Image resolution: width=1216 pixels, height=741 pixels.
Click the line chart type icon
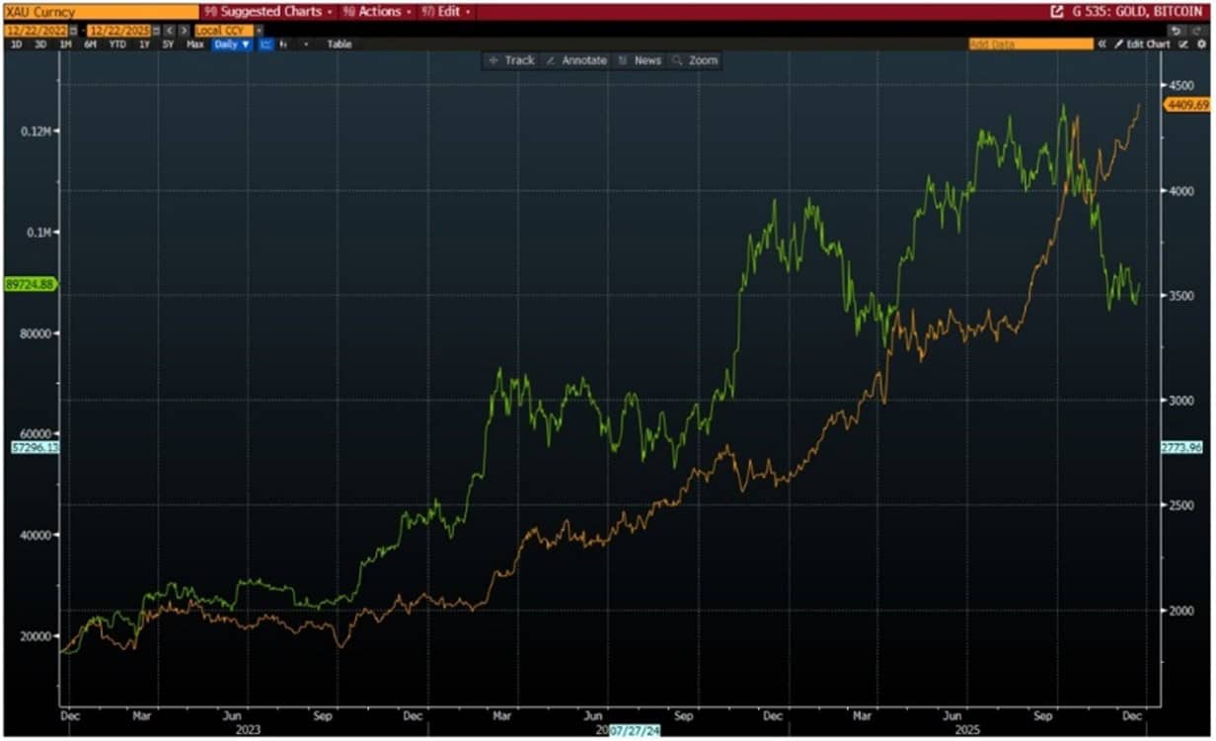(266, 44)
